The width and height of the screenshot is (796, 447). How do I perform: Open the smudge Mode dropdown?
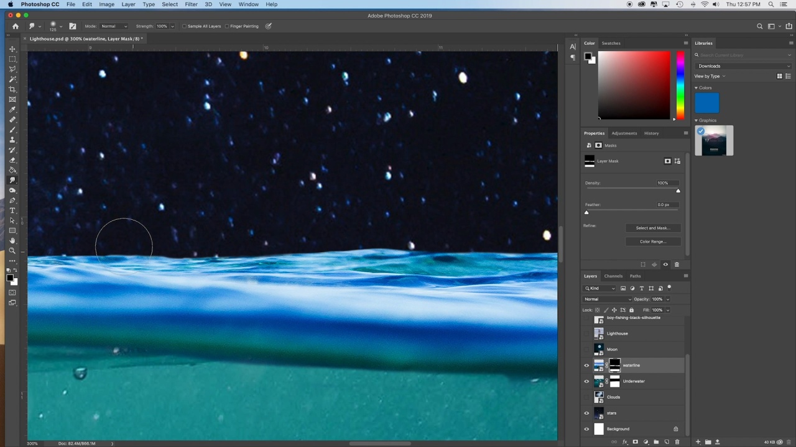click(114, 26)
